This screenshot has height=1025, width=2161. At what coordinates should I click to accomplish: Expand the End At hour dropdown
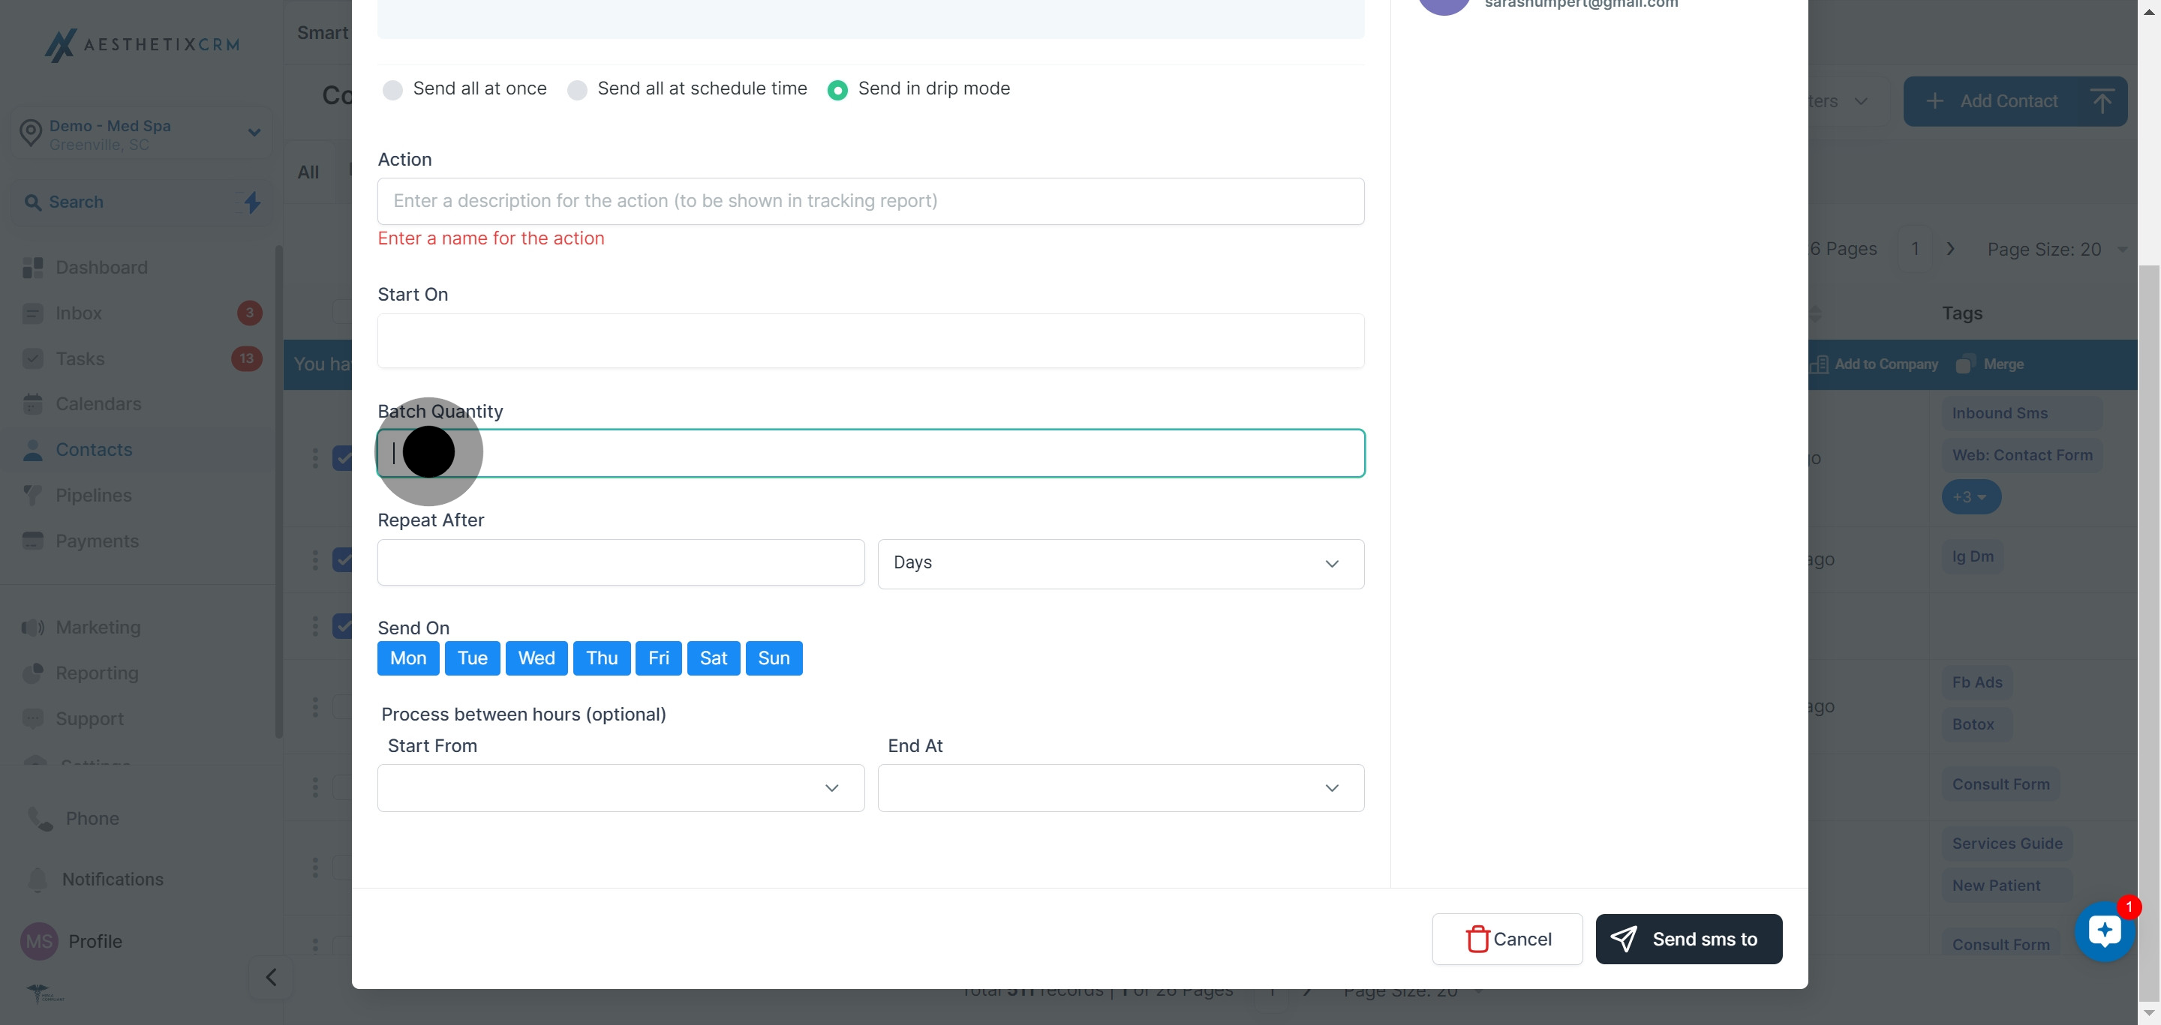click(1120, 788)
